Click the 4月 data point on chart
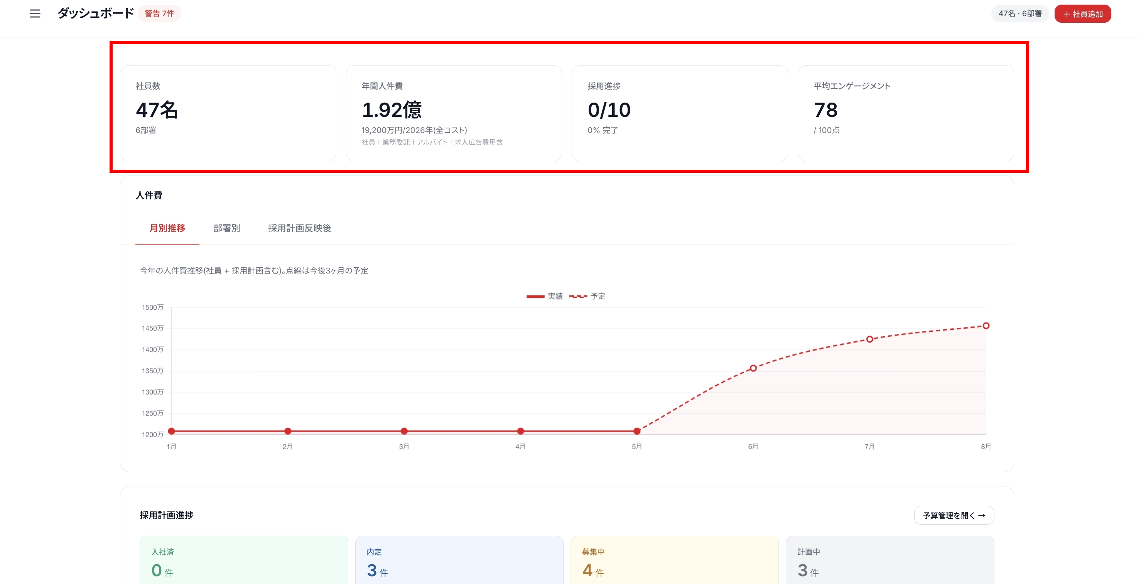 [x=521, y=431]
